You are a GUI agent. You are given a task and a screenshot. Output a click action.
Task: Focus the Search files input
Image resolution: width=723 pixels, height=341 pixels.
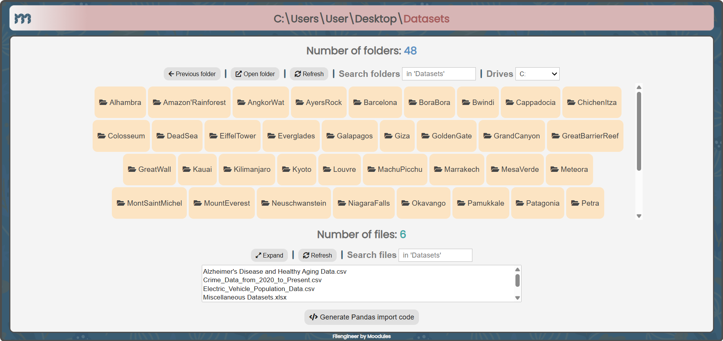pos(435,255)
